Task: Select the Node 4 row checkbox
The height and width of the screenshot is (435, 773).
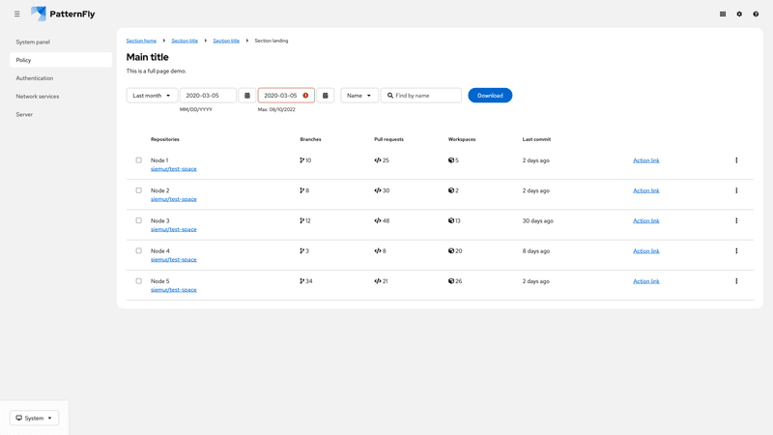Action: pyautogui.click(x=138, y=250)
